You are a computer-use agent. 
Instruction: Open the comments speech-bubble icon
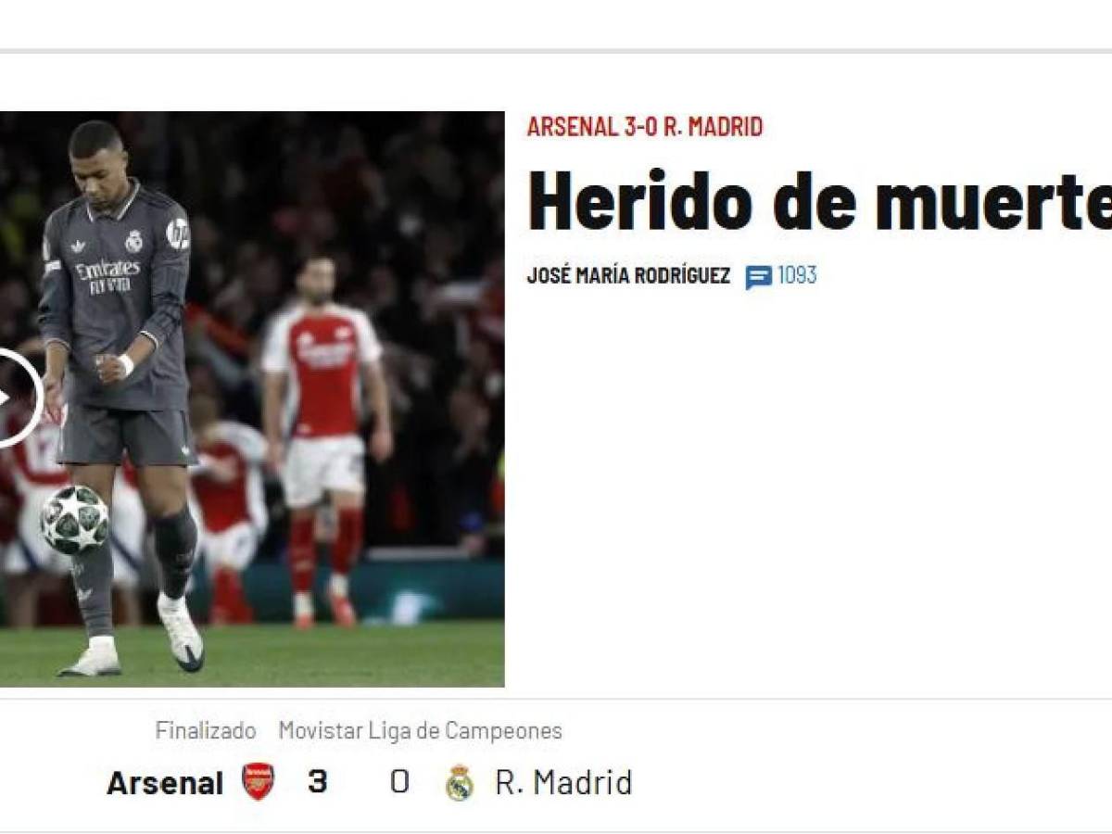(758, 277)
